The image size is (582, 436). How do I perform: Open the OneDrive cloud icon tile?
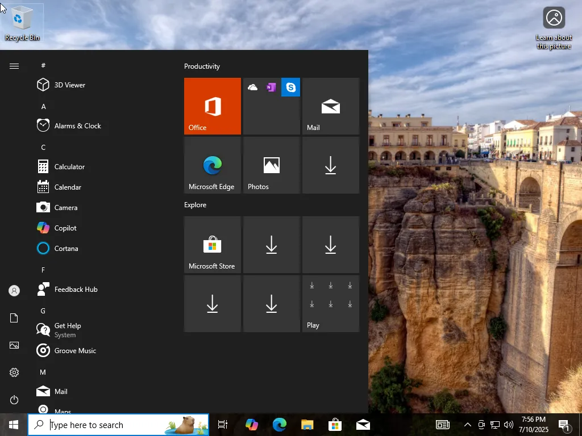253,87
